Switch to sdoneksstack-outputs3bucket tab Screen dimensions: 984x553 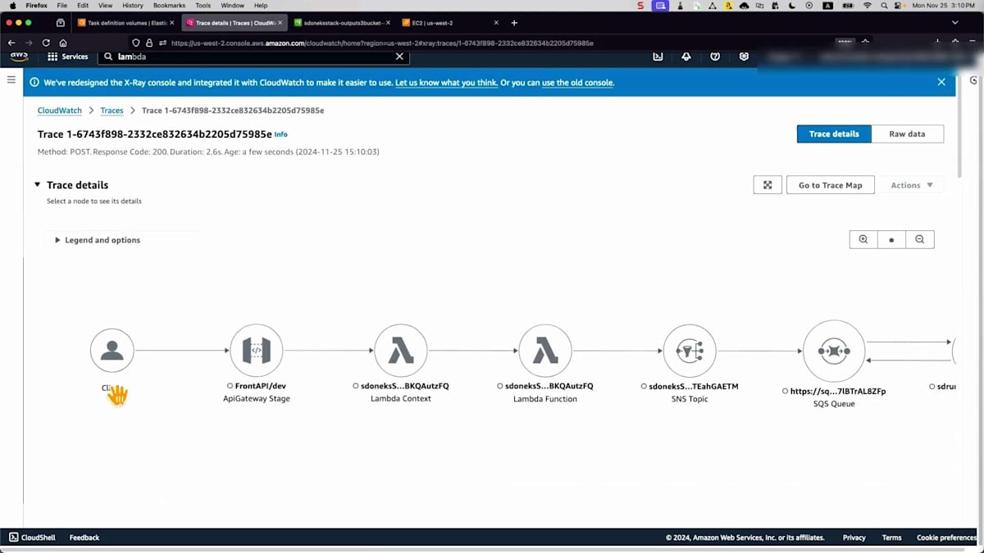coord(341,23)
